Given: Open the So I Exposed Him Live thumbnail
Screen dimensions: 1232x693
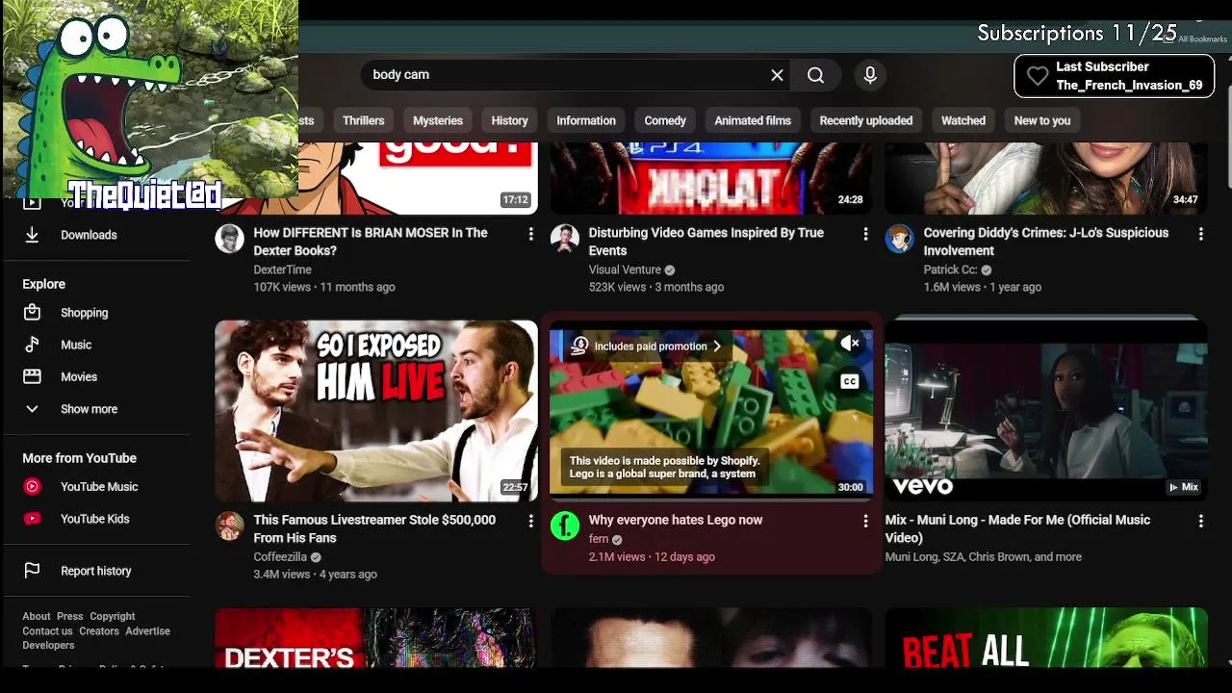Looking at the screenshot, I should [x=376, y=411].
